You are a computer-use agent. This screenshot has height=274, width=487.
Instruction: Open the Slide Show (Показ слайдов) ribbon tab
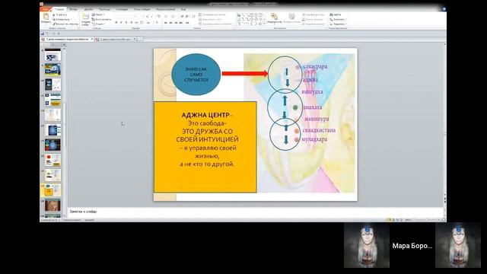click(x=142, y=9)
